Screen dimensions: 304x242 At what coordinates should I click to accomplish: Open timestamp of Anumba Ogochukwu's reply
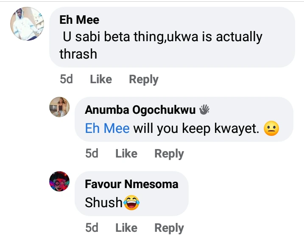[92, 154]
